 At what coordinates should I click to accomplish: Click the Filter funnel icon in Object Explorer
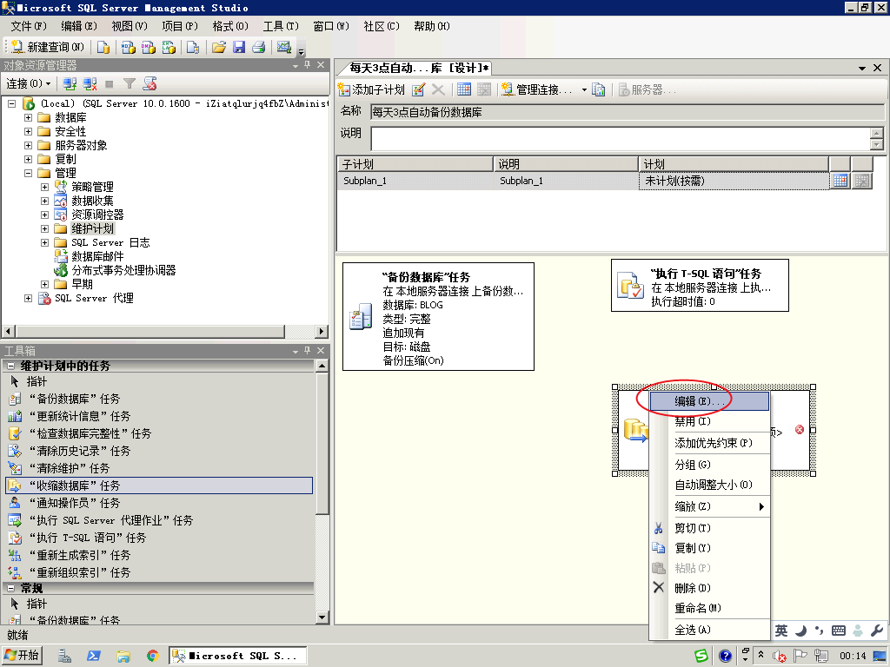[130, 84]
